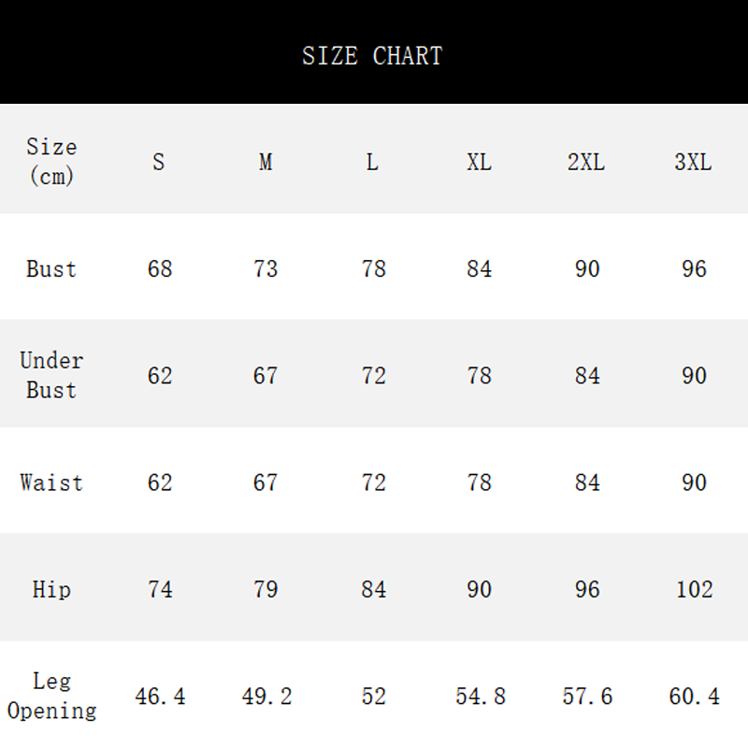This screenshot has width=748, height=748.
Task: Pick the 3XL size column header
Action: pyautogui.click(x=693, y=162)
